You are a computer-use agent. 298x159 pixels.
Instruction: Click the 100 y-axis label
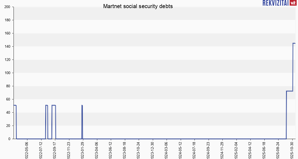7,73
